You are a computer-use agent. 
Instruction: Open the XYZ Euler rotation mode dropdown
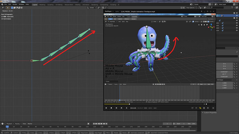coord(225,80)
